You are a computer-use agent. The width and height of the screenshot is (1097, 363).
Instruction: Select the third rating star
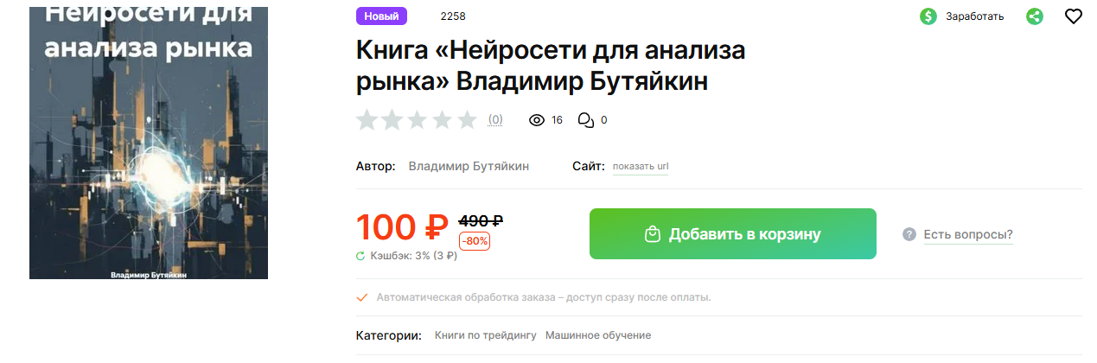point(418,120)
